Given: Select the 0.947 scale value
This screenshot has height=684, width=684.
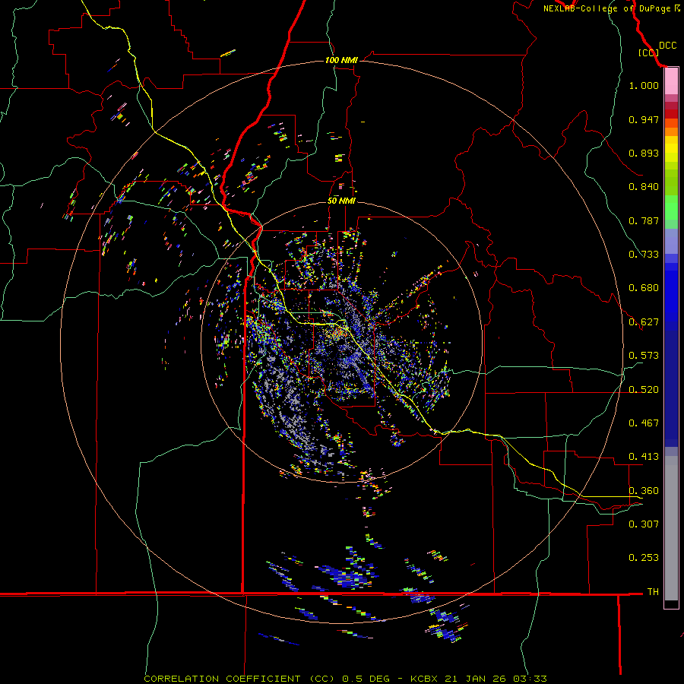Looking at the screenshot, I should coord(644,119).
